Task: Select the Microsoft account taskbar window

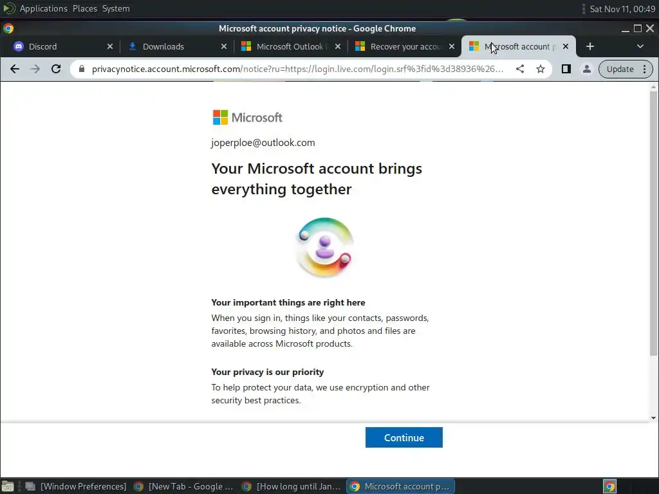Action: click(x=400, y=486)
